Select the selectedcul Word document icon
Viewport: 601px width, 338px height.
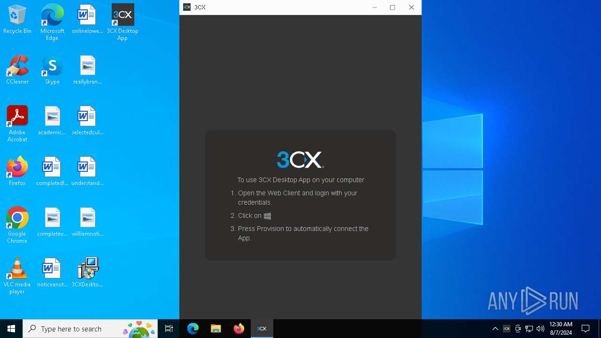pyautogui.click(x=87, y=121)
